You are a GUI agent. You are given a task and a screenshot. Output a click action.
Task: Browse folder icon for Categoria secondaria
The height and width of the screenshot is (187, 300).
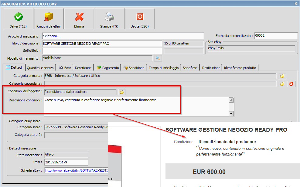point(282,84)
